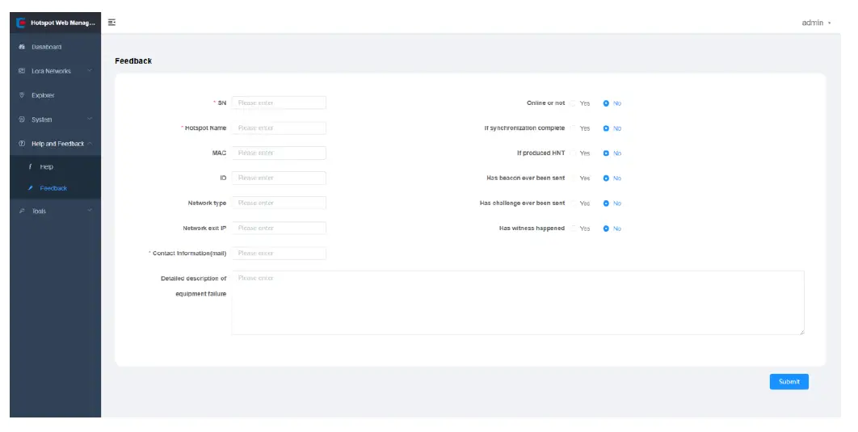The height and width of the screenshot is (432, 858).
Task: Focus the Network type input field
Action: click(279, 203)
